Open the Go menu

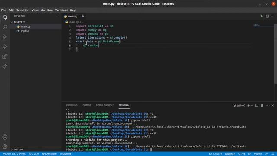click(x=43, y=10)
